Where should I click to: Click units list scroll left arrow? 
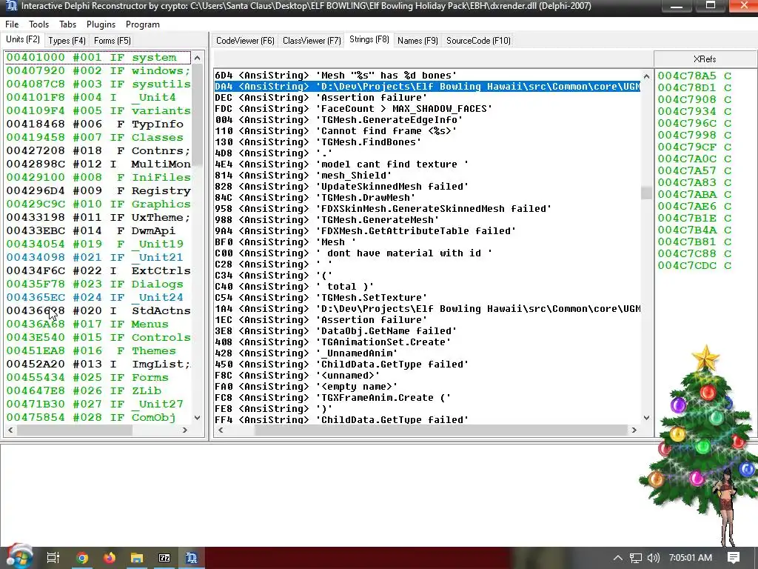(x=10, y=430)
